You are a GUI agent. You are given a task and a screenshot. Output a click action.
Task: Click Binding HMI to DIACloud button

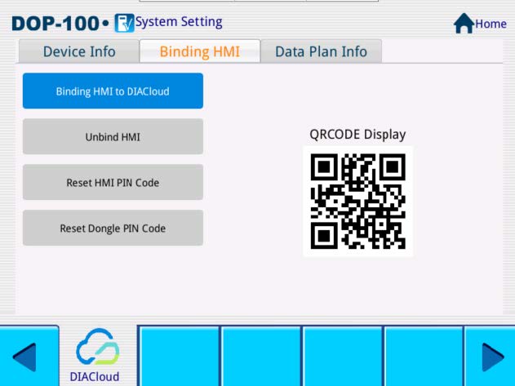coord(113,91)
